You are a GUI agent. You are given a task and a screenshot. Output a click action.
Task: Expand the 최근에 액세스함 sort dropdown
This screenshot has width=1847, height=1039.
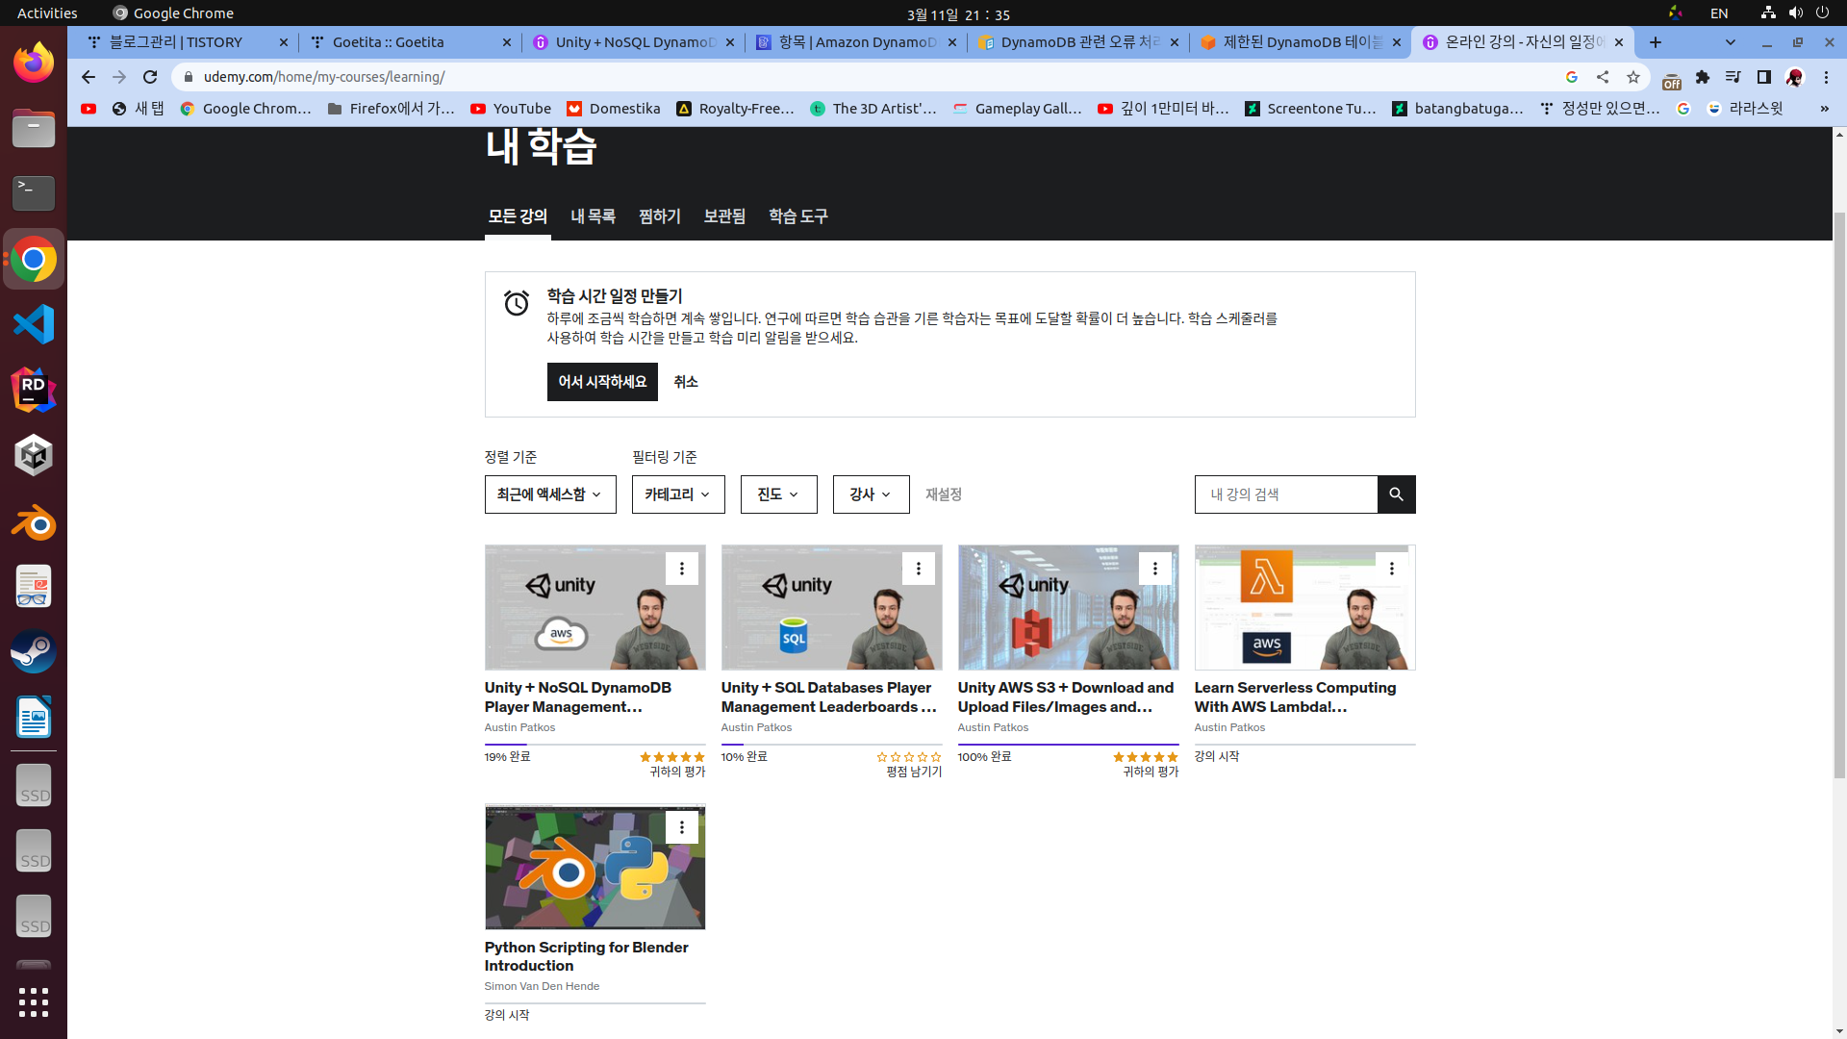(x=550, y=494)
